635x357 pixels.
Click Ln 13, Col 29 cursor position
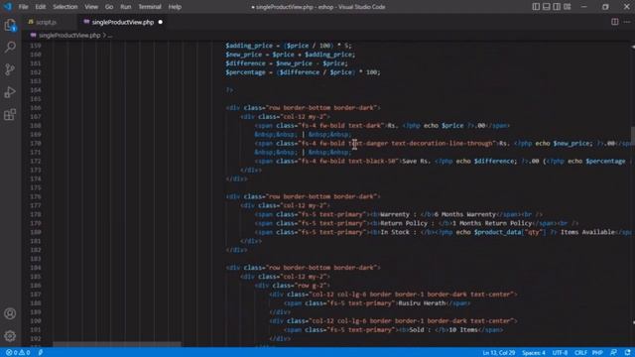pyautogui.click(x=498, y=353)
